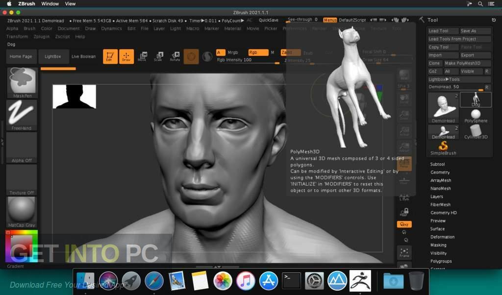
Task: Toggle Xyz rotation mode
Action: pos(404,224)
